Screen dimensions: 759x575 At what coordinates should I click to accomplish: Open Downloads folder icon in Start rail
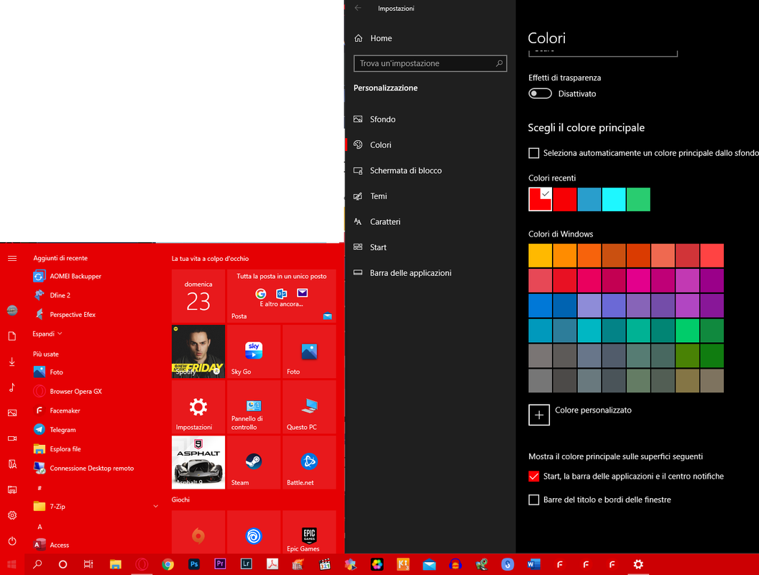pyautogui.click(x=12, y=362)
